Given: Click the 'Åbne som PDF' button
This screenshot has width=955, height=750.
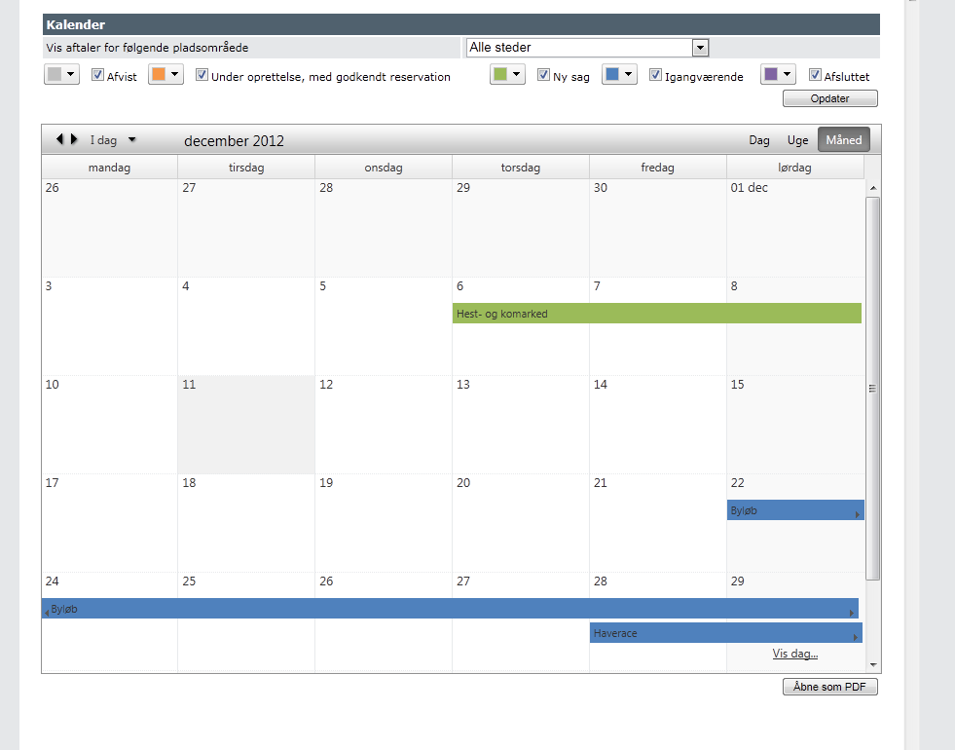Looking at the screenshot, I should click(x=829, y=687).
